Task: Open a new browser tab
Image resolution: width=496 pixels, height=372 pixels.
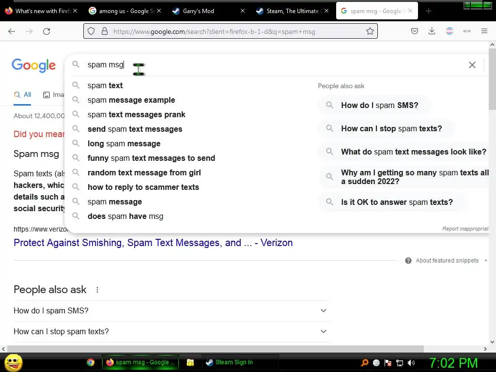Action: click(x=428, y=11)
